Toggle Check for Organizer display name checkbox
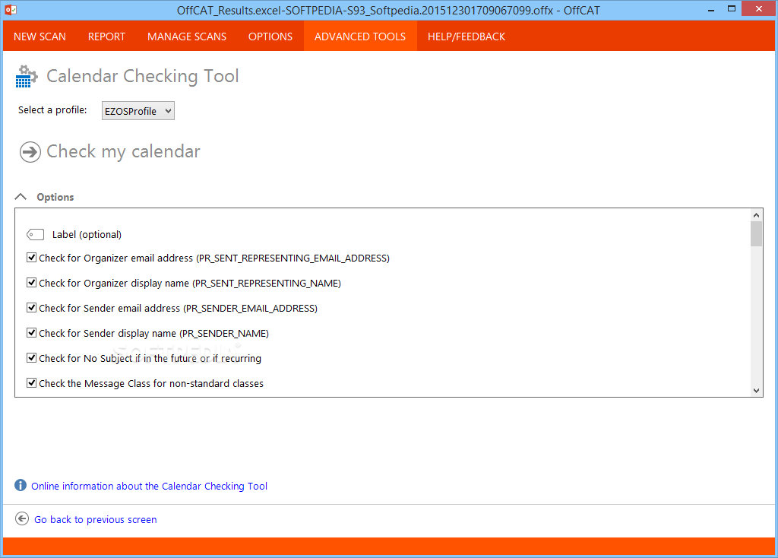Viewport: 778px width, 558px height. click(32, 283)
